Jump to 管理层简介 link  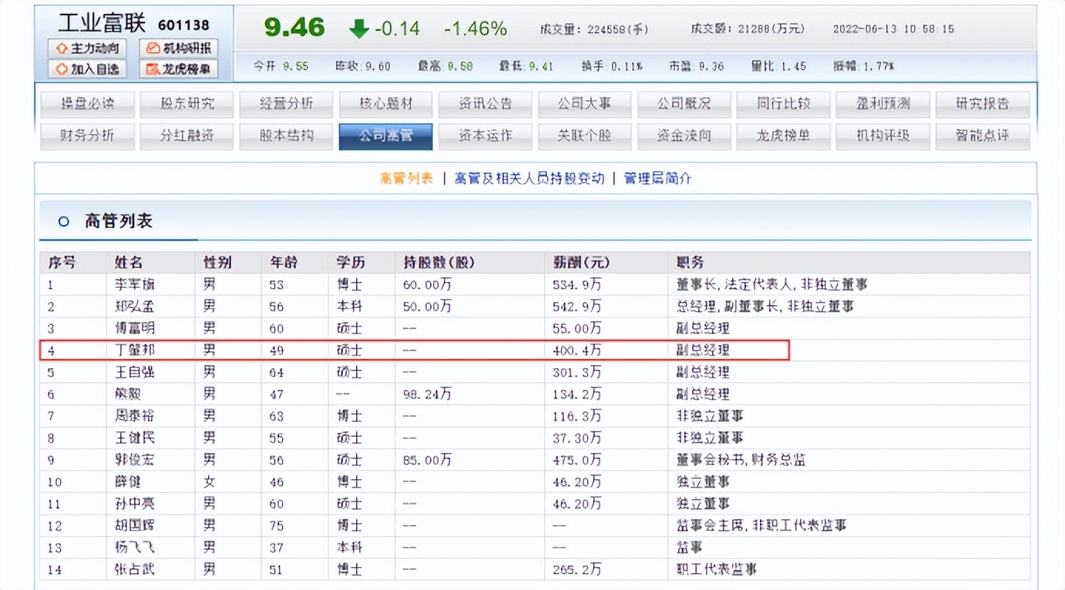(657, 179)
